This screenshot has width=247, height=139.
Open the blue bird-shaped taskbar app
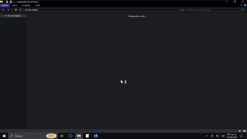(96, 136)
